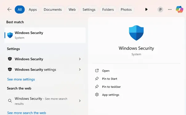
Task: Click See more settings link
Action: click(x=21, y=79)
